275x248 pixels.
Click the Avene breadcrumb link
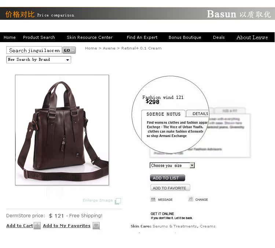[x=109, y=48]
